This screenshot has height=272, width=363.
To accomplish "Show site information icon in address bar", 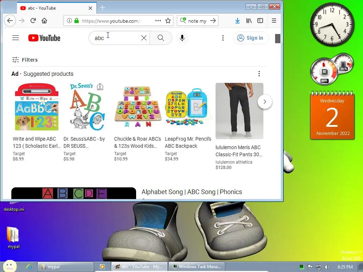I will [x=69, y=21].
